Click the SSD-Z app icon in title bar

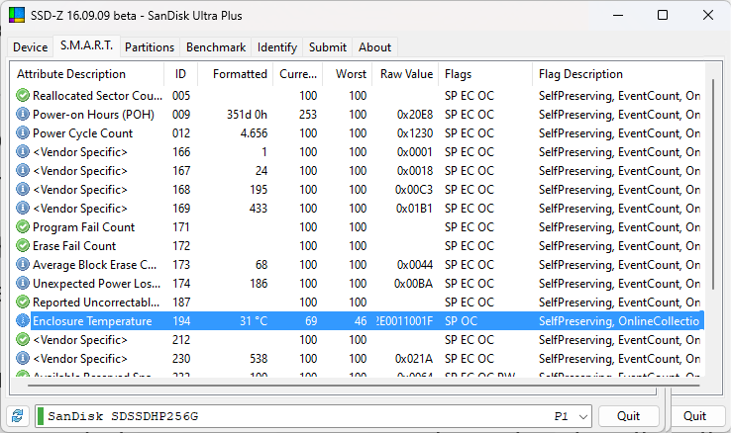pos(17,16)
